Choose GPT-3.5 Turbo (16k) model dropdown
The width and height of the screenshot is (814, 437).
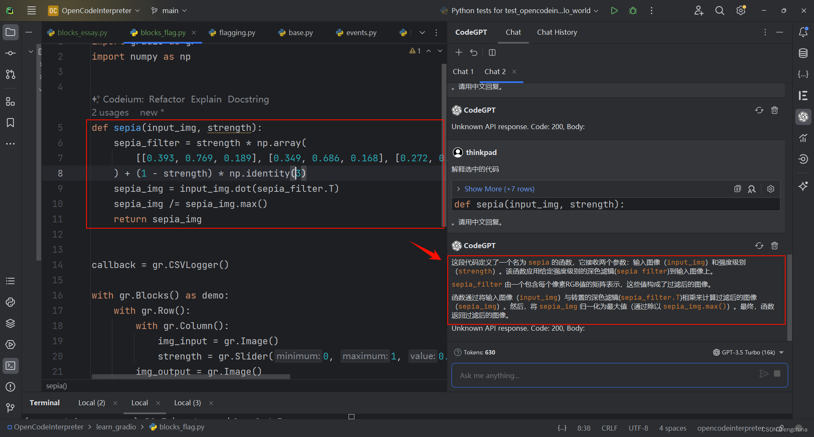click(x=748, y=352)
